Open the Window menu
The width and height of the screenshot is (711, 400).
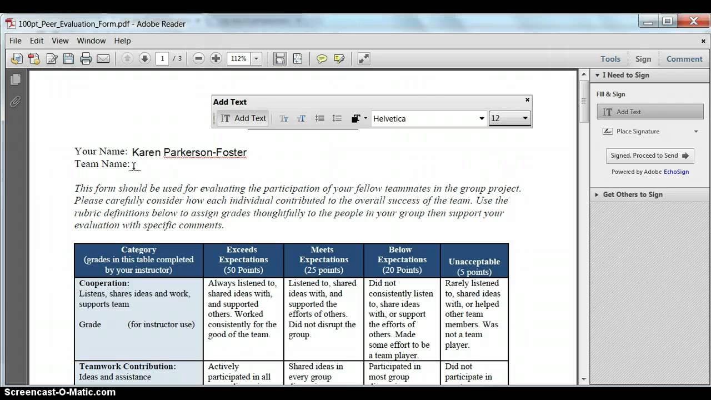[x=91, y=41]
